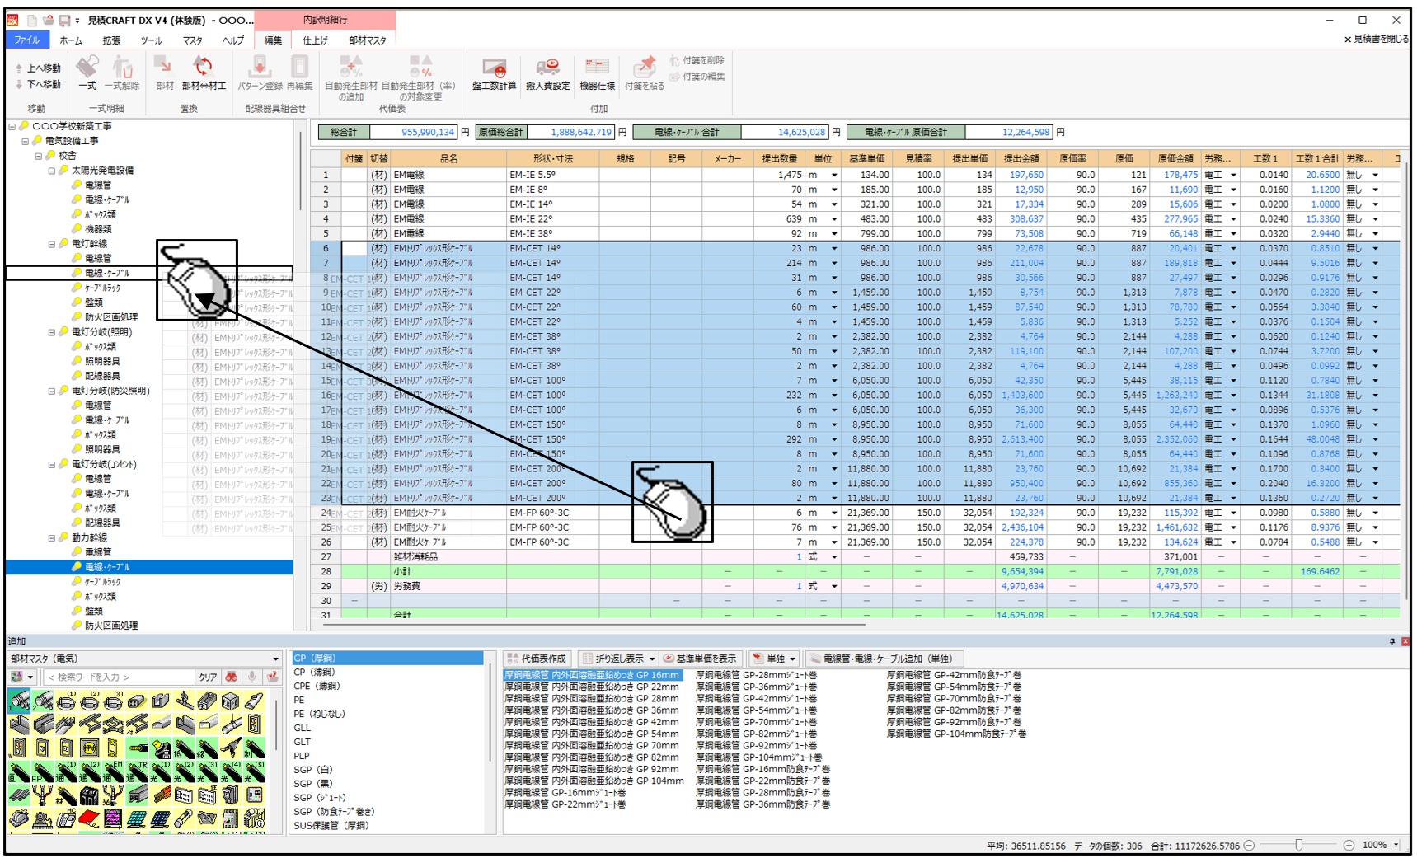
Task: Collapse the 電灯幹線 tree node
Action: 52,244
